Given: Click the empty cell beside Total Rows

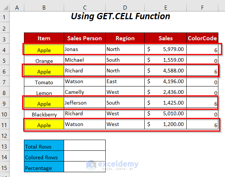Looking at the screenshot, I should click(x=85, y=146).
